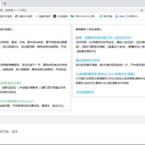Click the 【超星网课助手】 text
145x145 pixels.
[x=86, y=51]
